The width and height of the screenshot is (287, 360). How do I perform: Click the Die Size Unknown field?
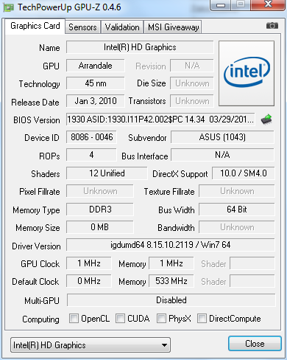pyautogui.click(x=192, y=83)
